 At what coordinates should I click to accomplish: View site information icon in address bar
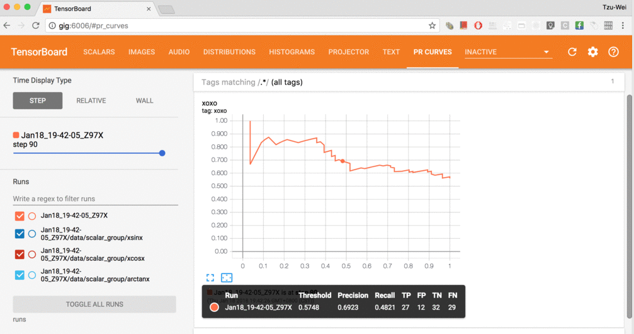[x=52, y=25]
